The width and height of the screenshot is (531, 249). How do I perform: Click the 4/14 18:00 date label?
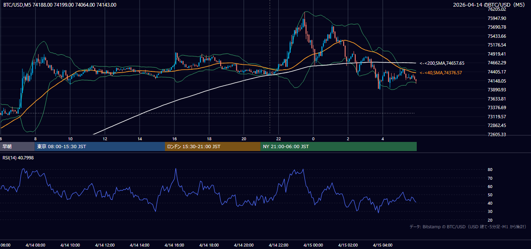pos(209,245)
